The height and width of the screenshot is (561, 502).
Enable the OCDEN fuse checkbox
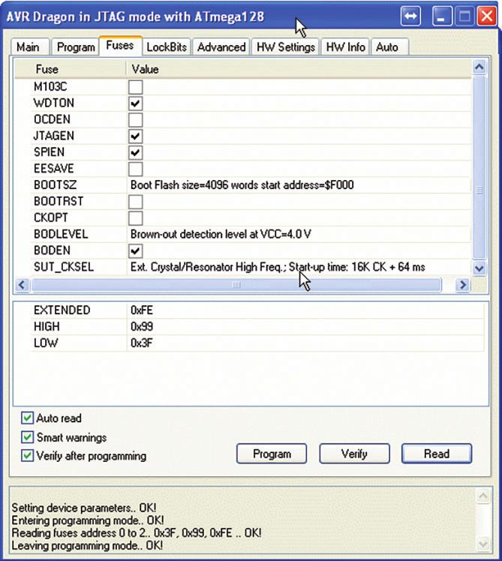(136, 120)
